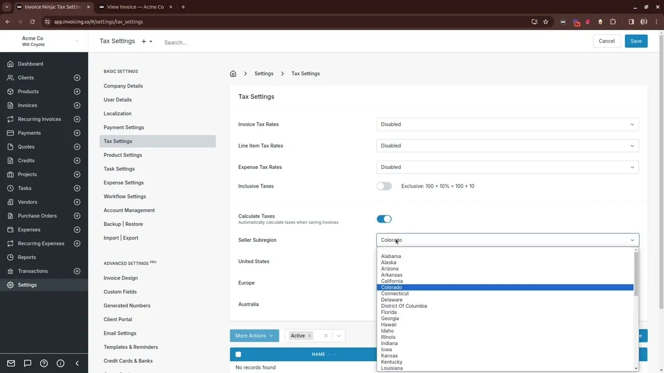Open Payment Settings page
Viewport: 664px width, 373px height.
pyautogui.click(x=124, y=127)
